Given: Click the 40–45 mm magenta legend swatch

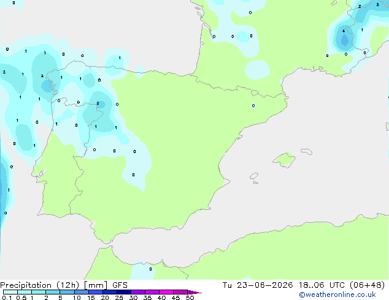Looking at the screenshot, I should point(166,292).
